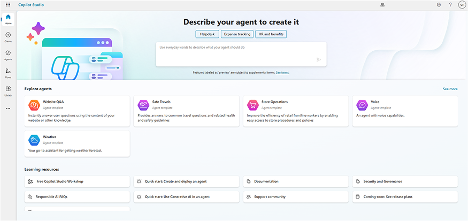Open Library in the sidebar
Screen dimensions: 468x221
[8, 91]
